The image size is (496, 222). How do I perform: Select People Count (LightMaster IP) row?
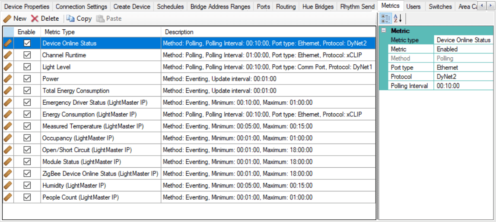tap(189, 197)
